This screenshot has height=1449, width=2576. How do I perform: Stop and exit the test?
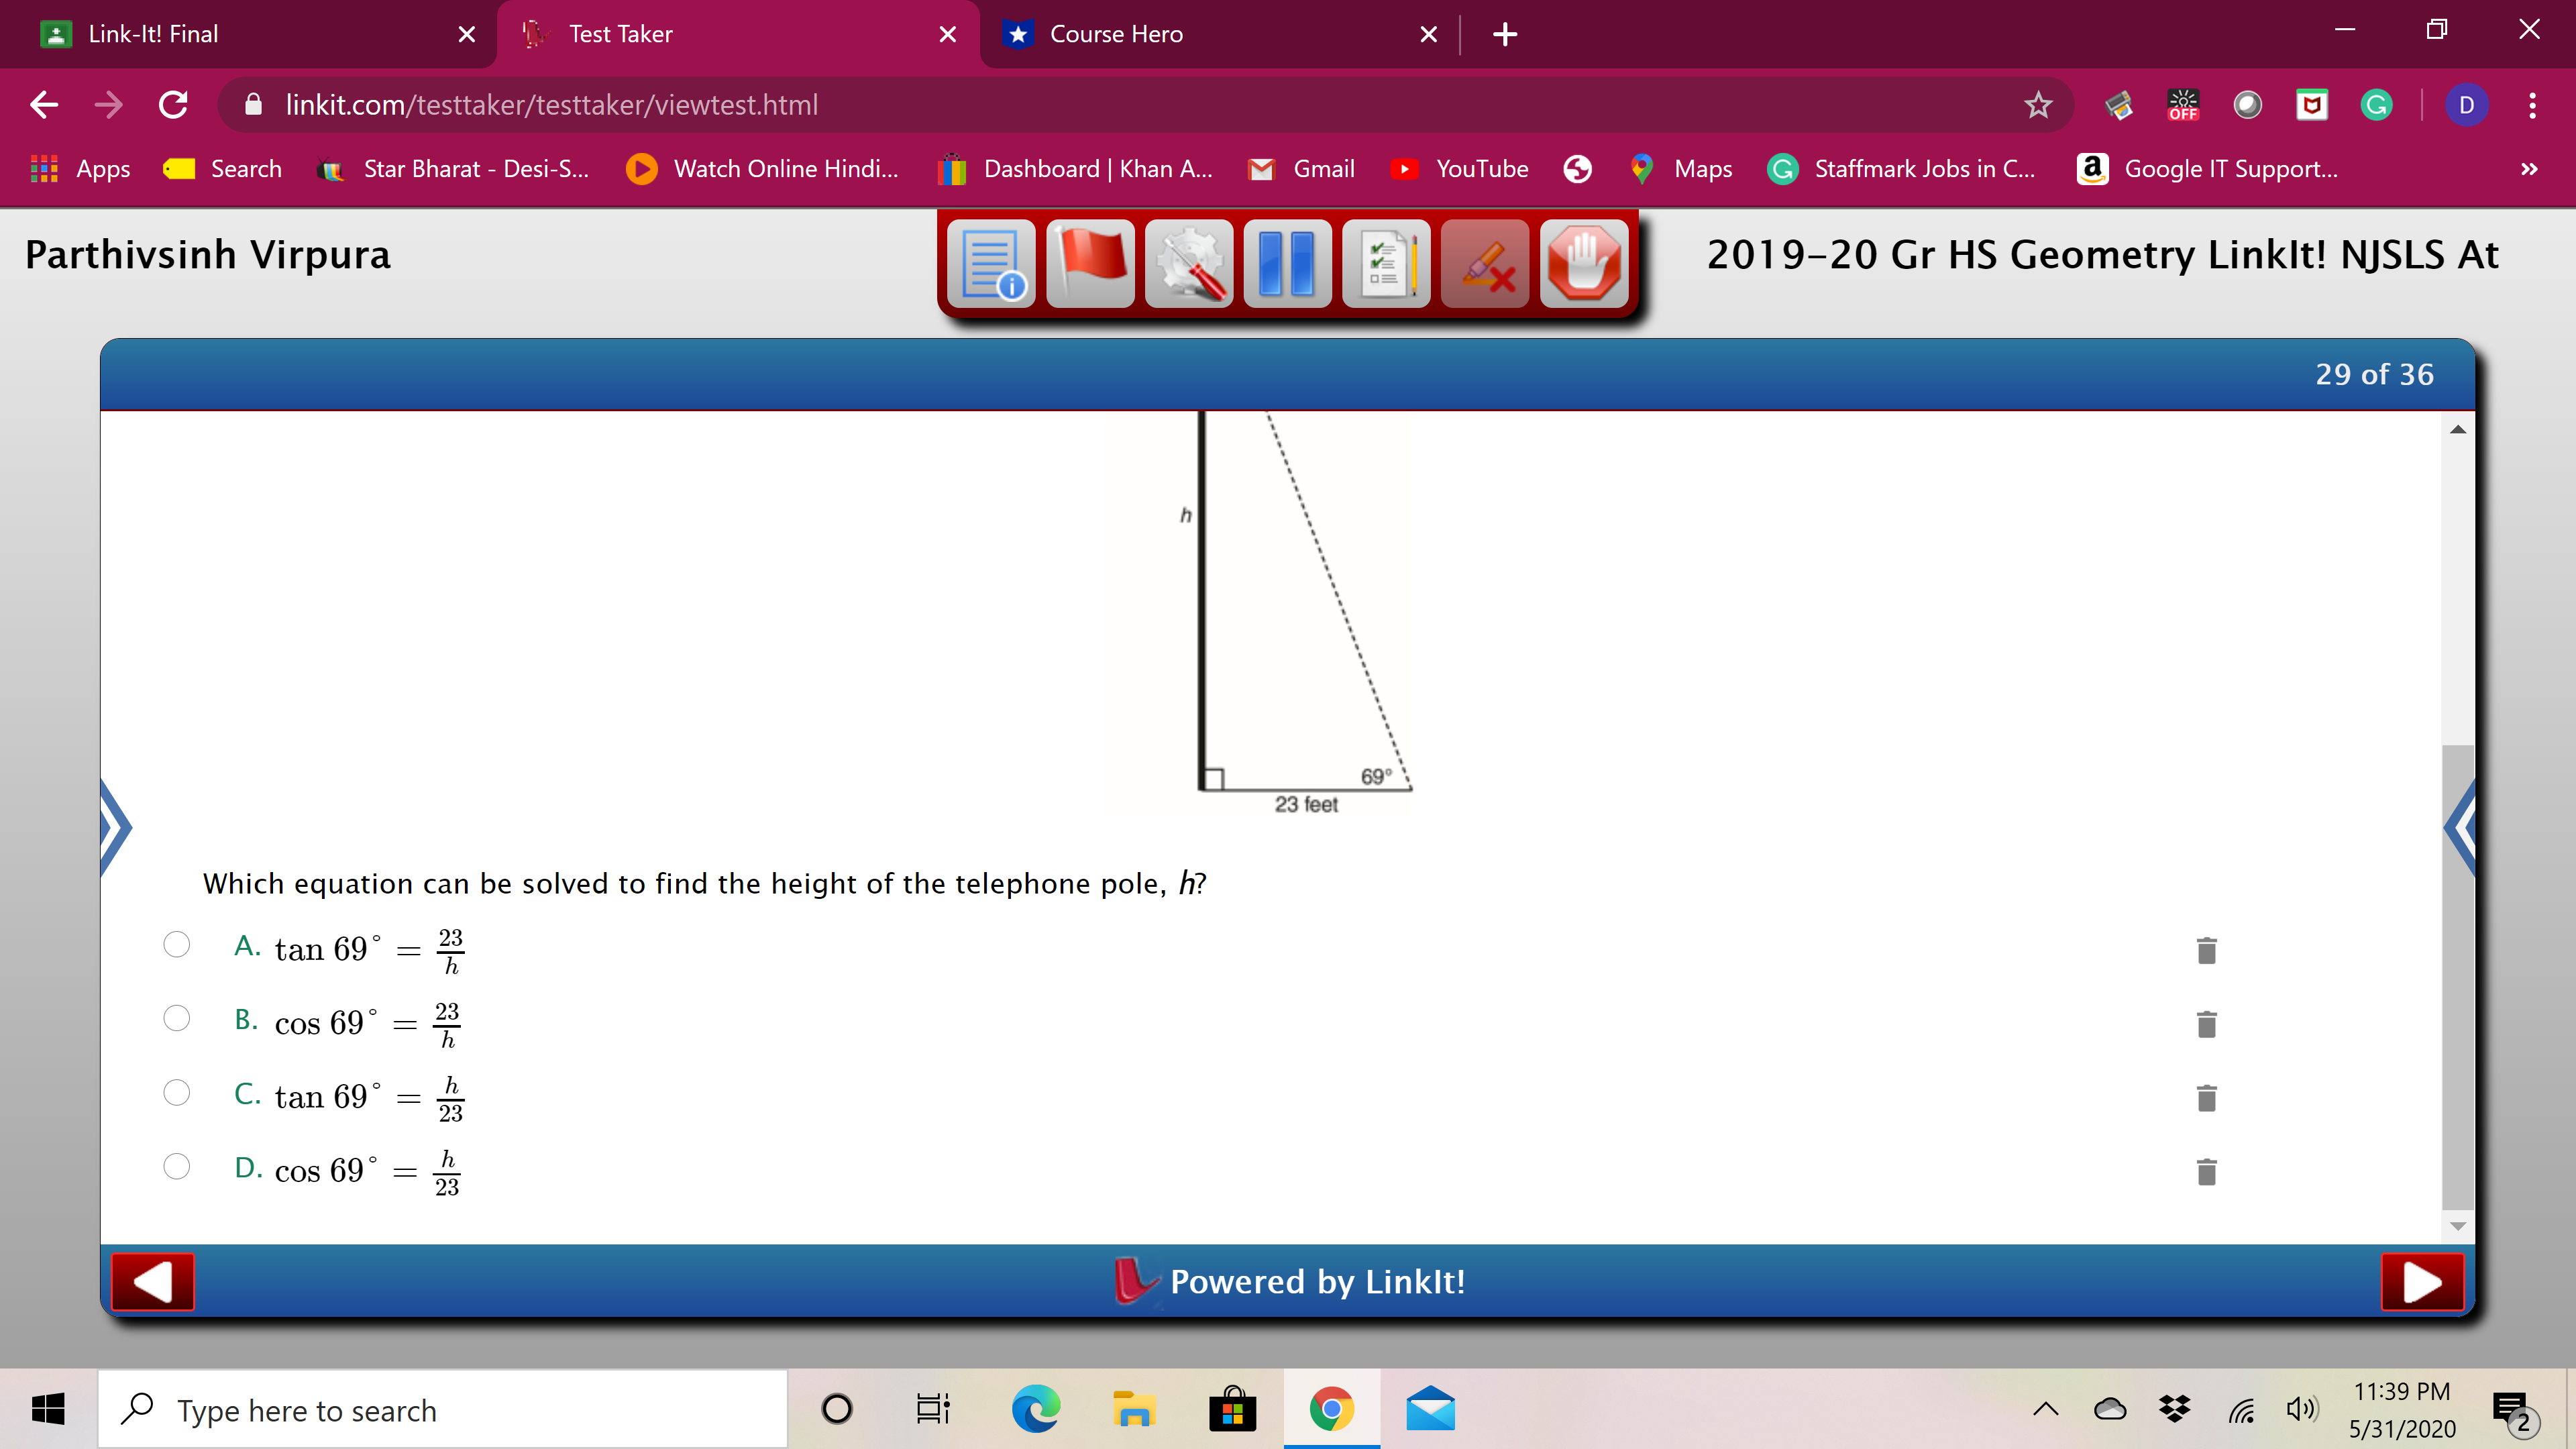1585,263
